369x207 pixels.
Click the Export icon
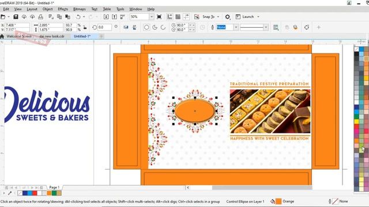[114, 17]
